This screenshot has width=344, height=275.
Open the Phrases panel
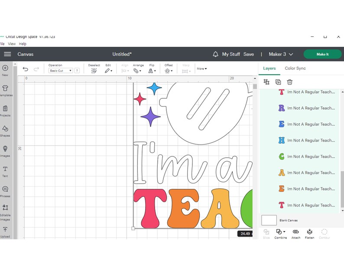(5, 192)
